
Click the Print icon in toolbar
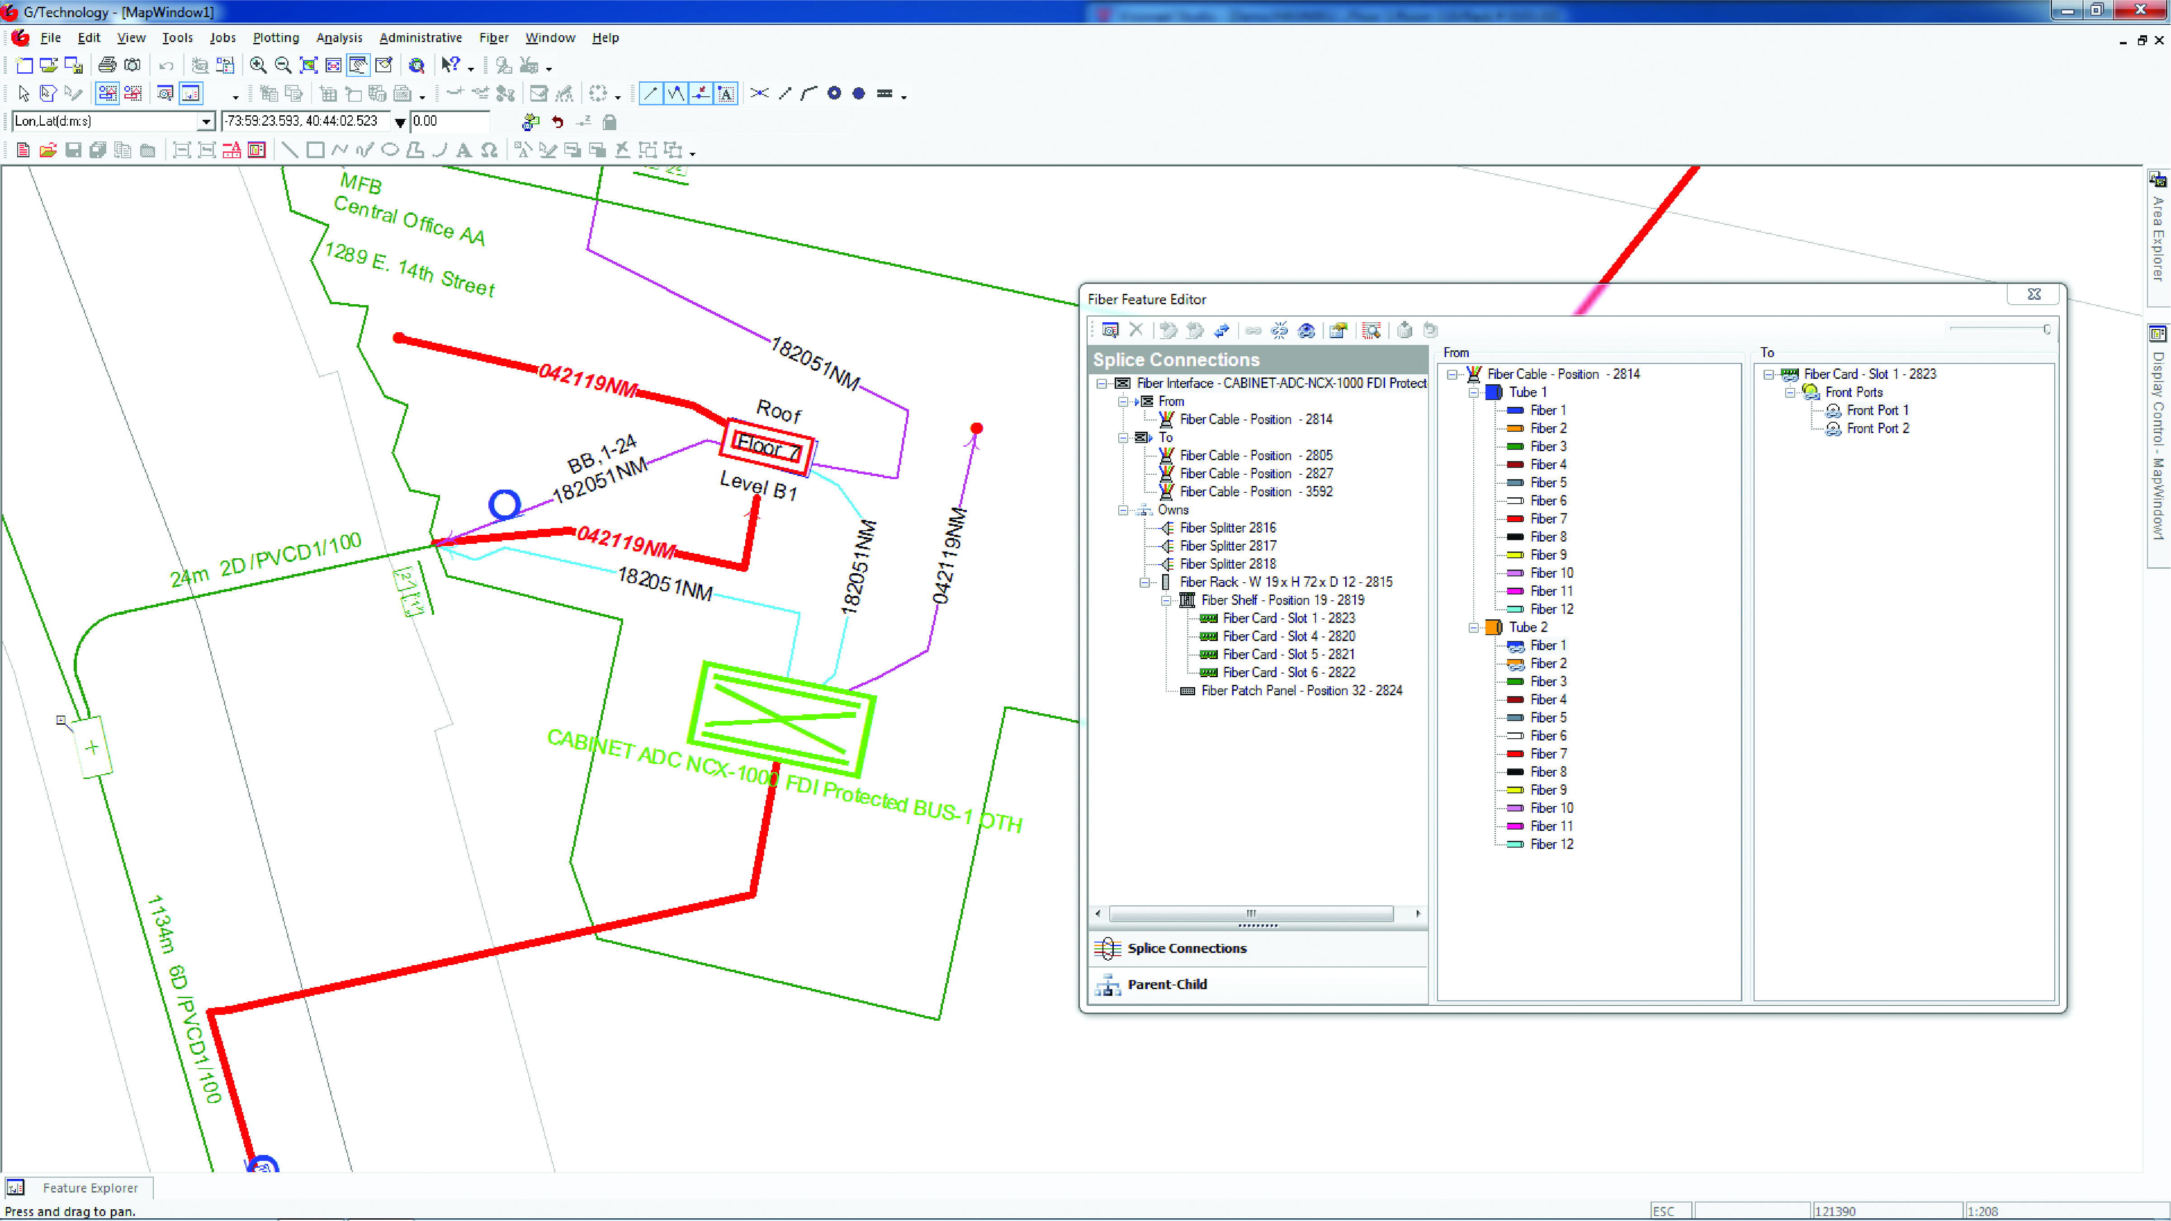(x=107, y=66)
